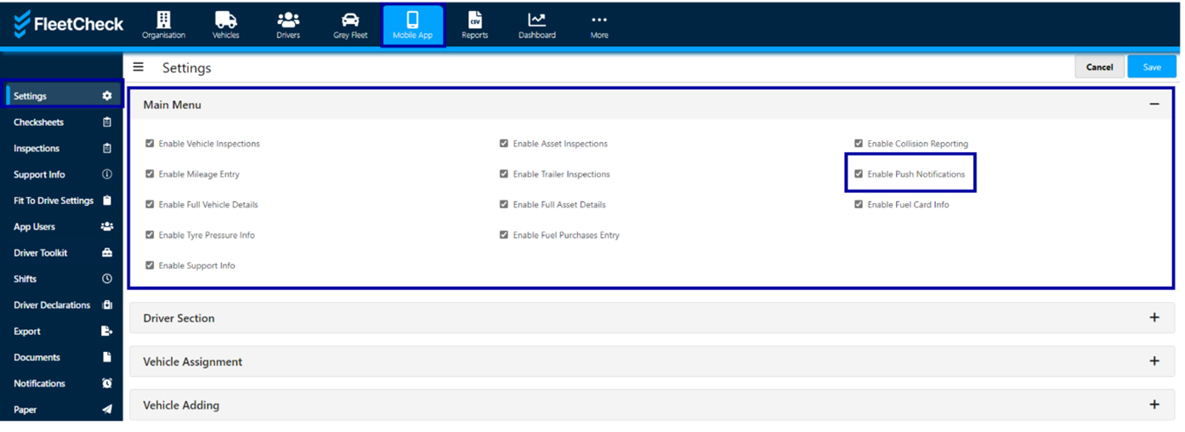Click the FleetCheck logo
The image size is (1185, 432).
coord(69,24)
